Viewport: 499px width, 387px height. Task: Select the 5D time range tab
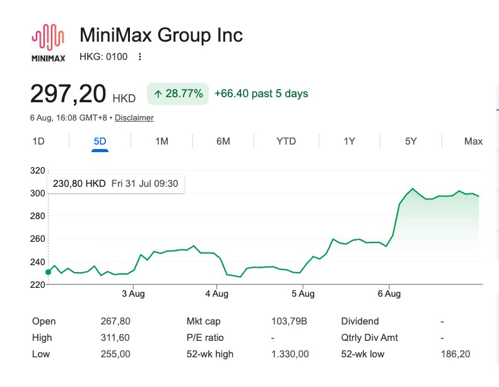pyautogui.click(x=100, y=141)
